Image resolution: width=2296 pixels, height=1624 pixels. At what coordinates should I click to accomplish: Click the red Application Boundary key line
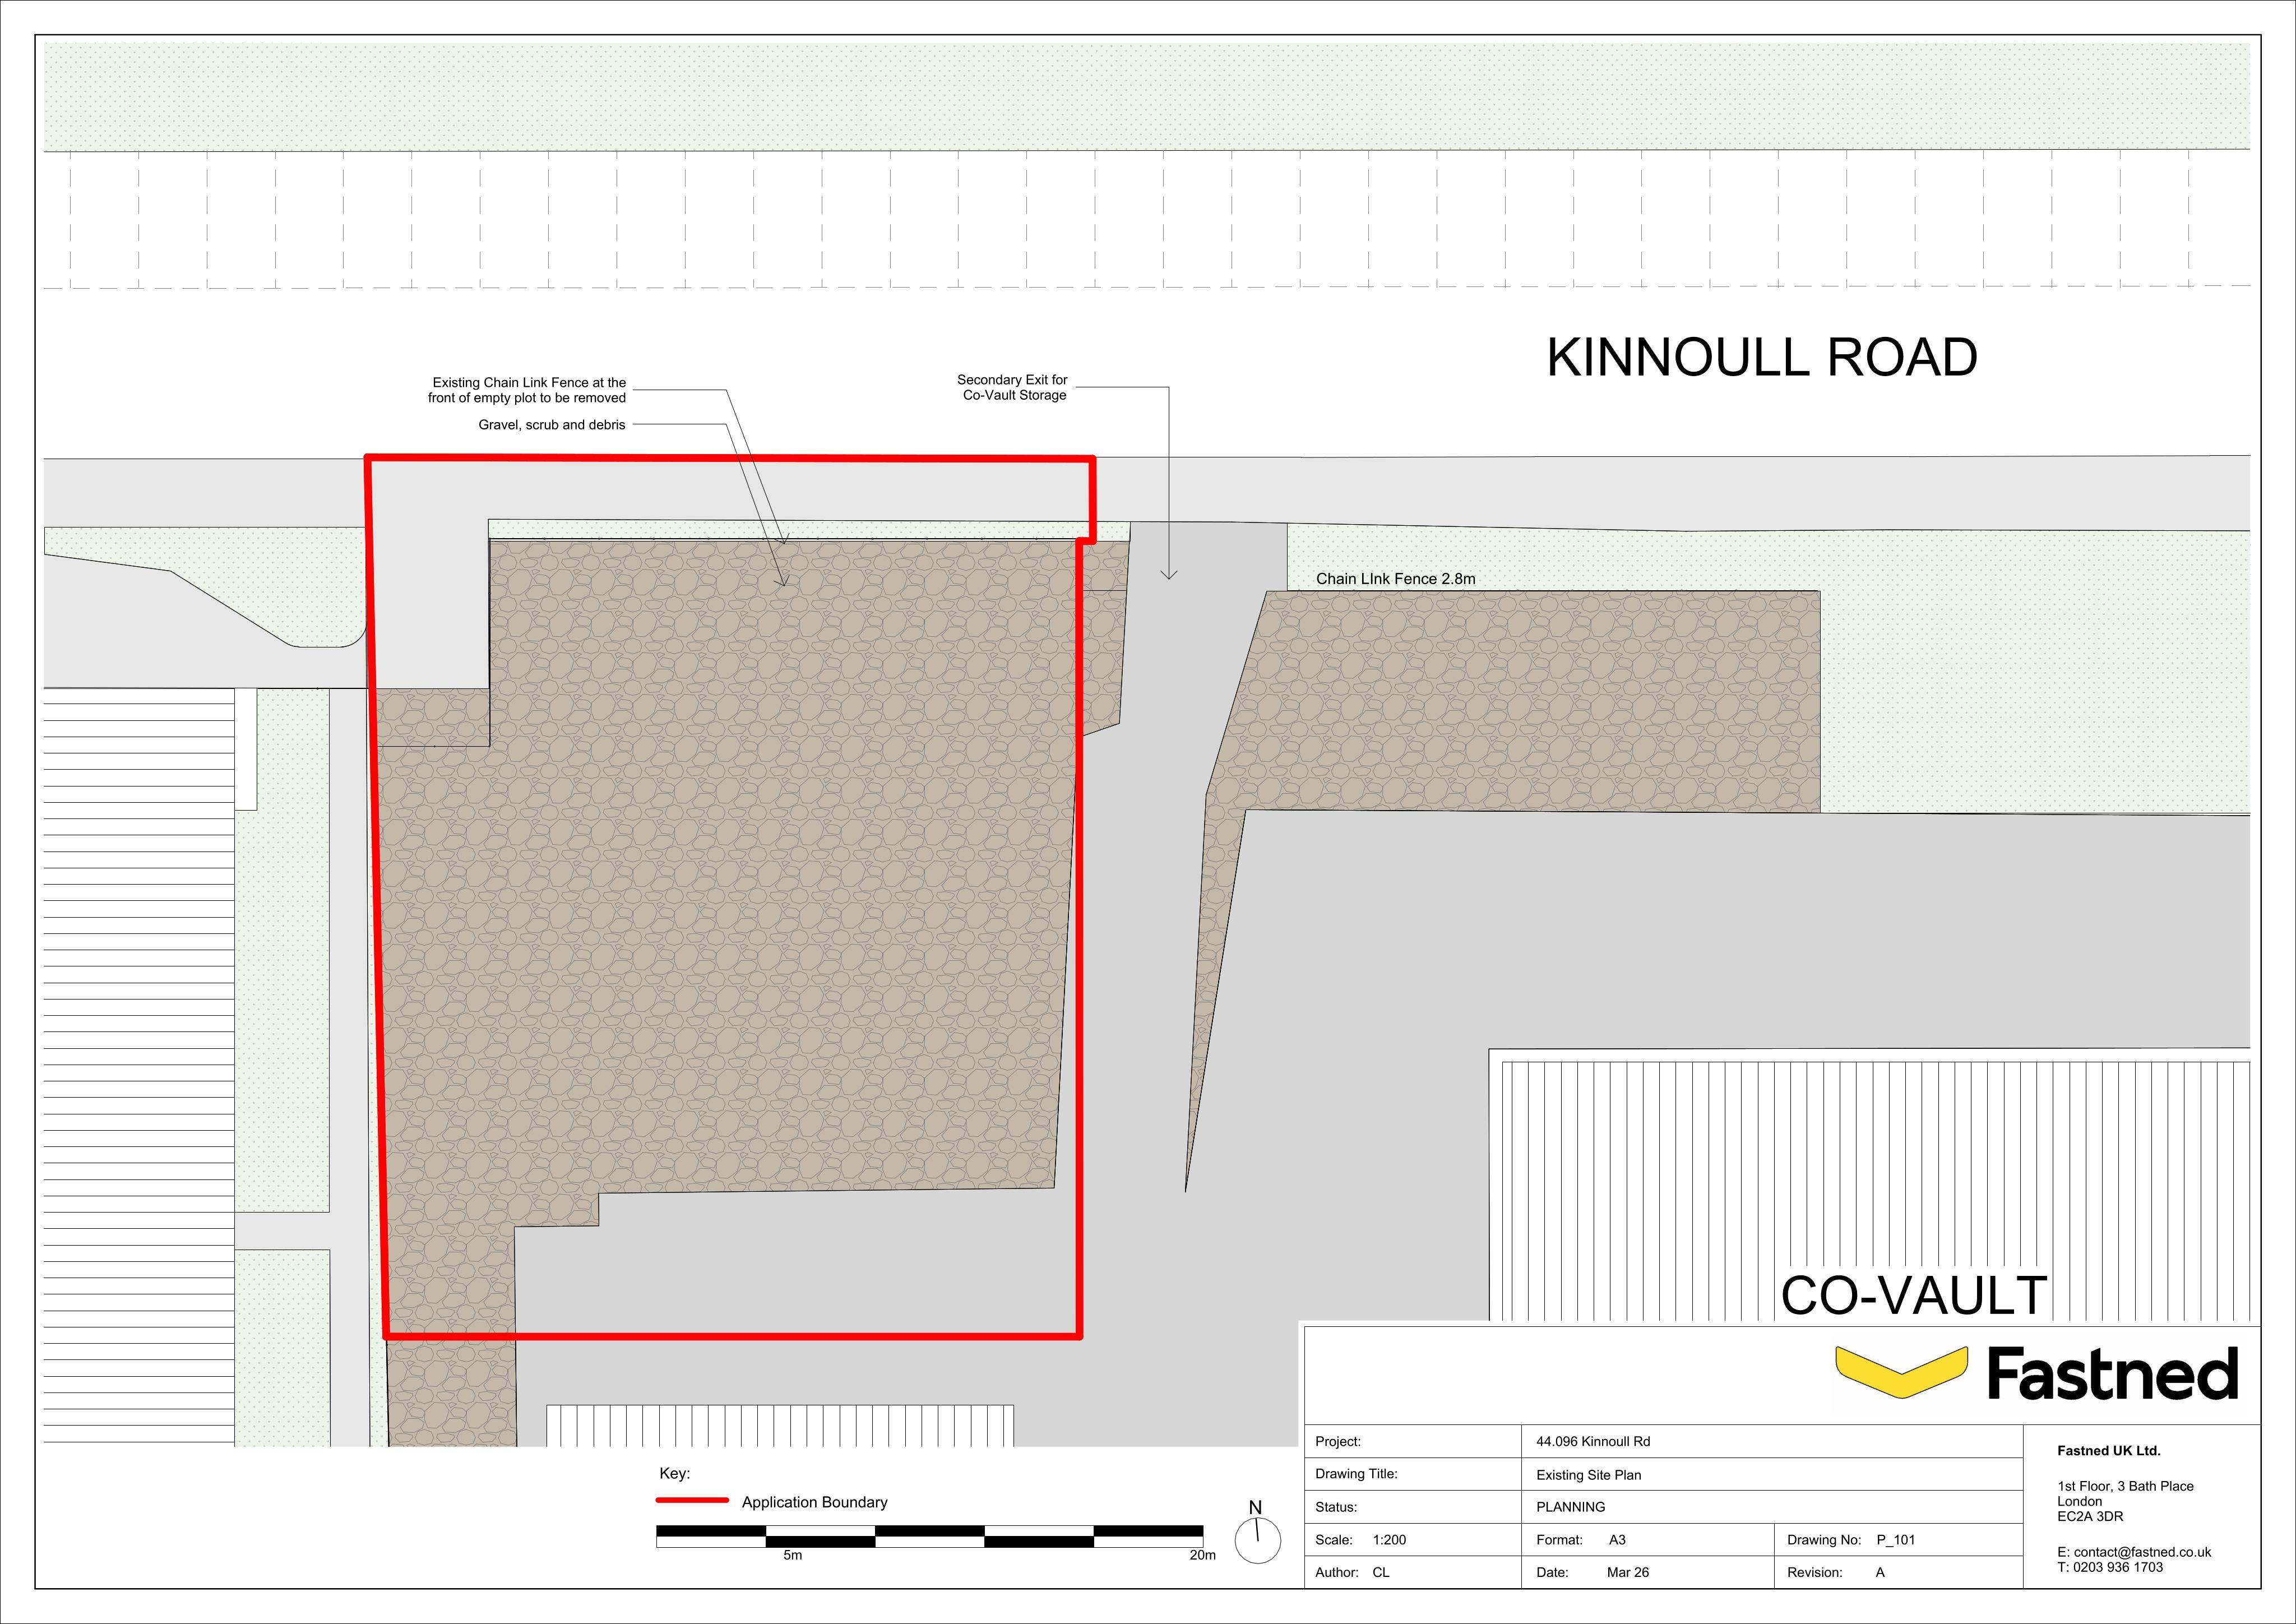point(692,1500)
